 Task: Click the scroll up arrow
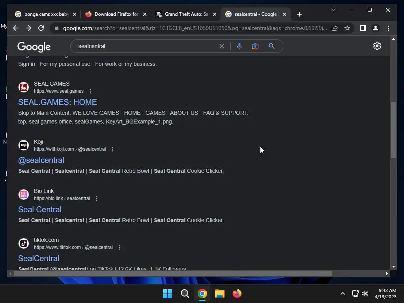tap(393, 39)
